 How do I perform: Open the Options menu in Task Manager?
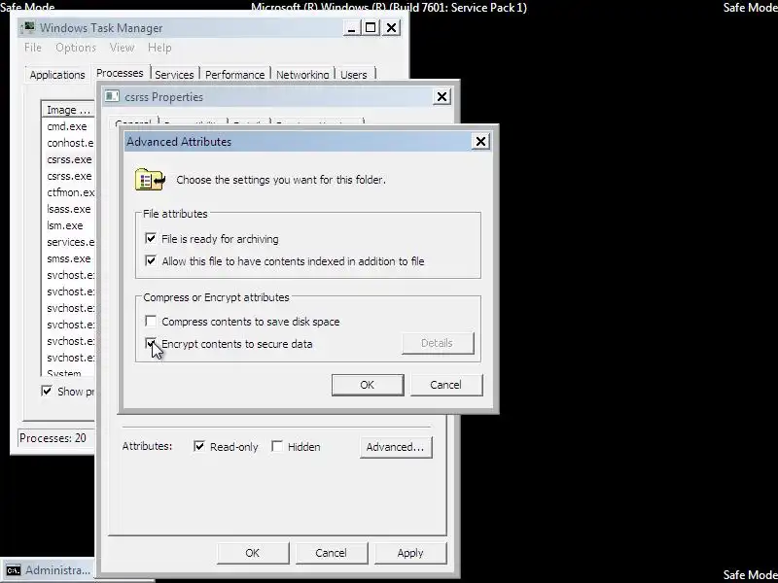click(76, 48)
